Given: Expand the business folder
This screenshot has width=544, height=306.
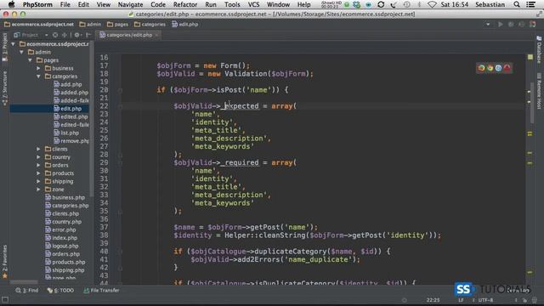Looking at the screenshot, I should (x=38, y=68).
